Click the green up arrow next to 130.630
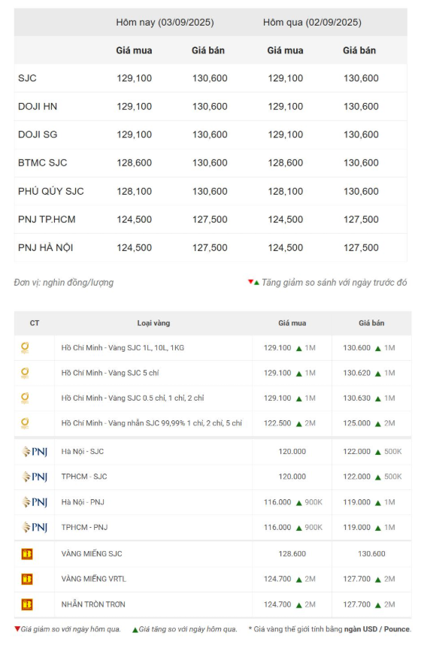Screen dimensions: 427x645 pos(378,398)
